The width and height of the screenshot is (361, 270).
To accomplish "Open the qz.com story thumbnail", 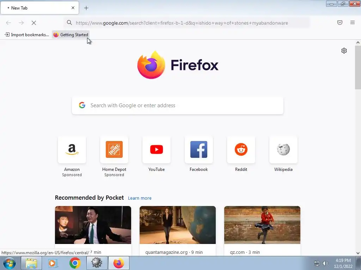I will point(262,225).
